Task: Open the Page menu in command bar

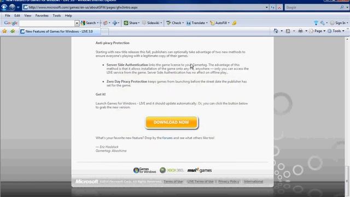Action: pyautogui.click(x=317, y=31)
